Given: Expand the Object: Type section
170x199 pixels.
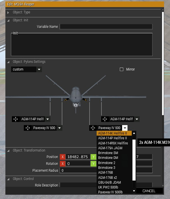Looking at the screenshot, I should (x=8, y=13).
